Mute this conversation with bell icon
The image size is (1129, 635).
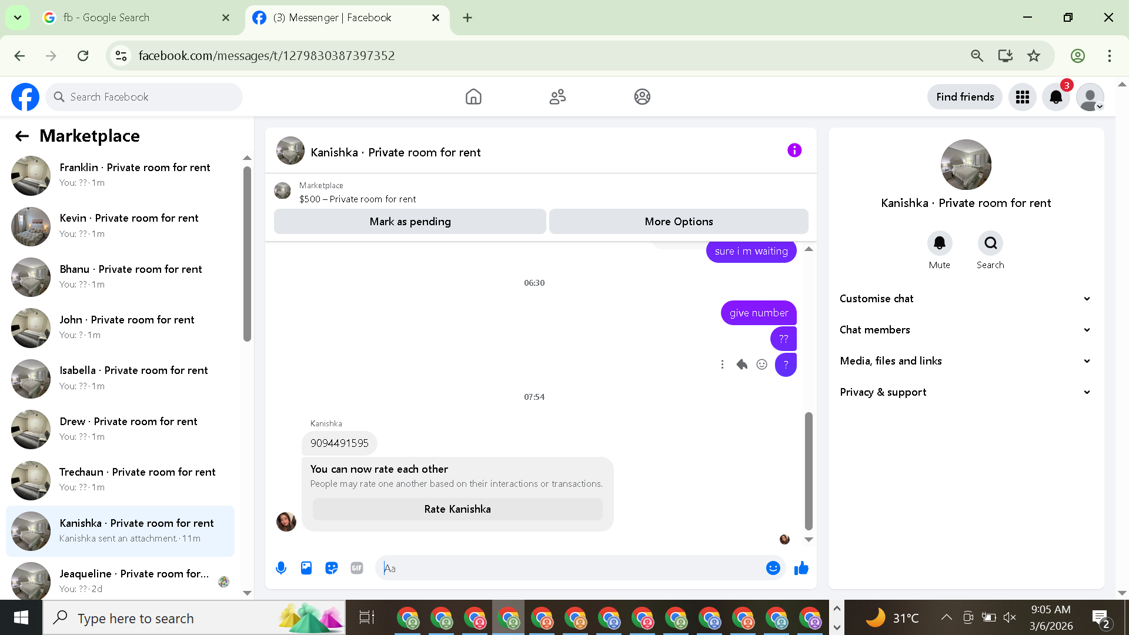click(x=940, y=243)
